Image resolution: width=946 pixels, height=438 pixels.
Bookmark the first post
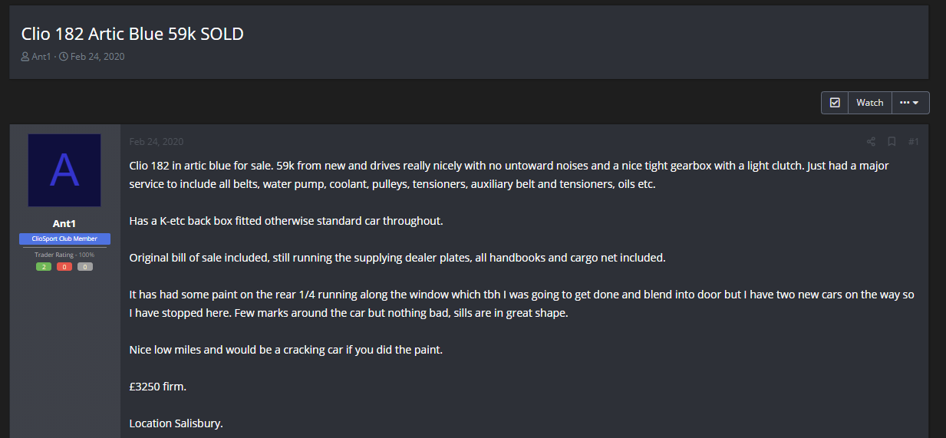point(892,142)
